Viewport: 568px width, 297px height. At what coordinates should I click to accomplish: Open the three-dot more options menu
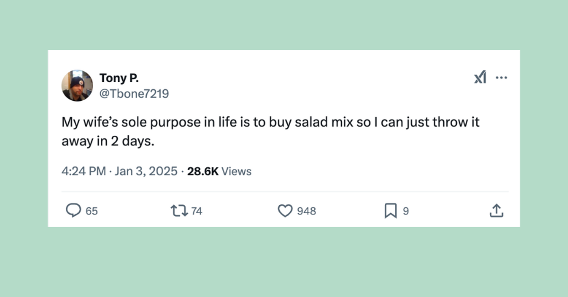coord(501,78)
